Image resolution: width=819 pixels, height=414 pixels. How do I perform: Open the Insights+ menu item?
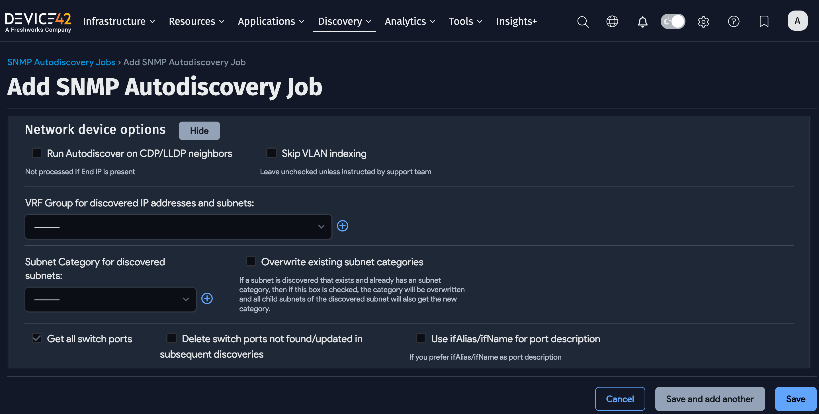pos(516,21)
